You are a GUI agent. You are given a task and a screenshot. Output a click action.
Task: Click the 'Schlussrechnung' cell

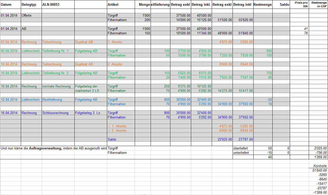[x=58, y=113]
